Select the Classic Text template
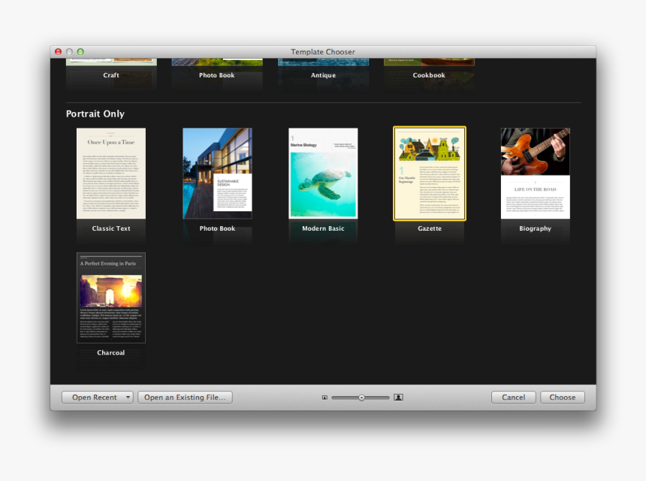The height and width of the screenshot is (481, 646). click(110, 173)
